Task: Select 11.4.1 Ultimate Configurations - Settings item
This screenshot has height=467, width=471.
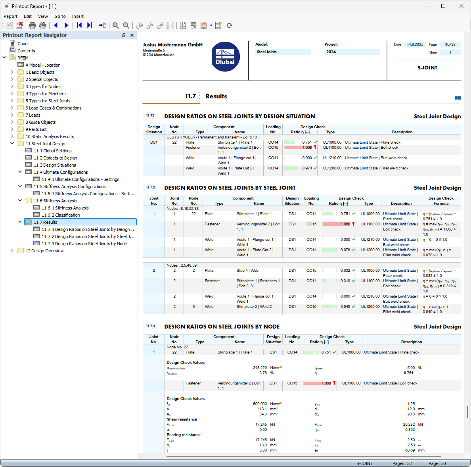Action: (x=80, y=179)
